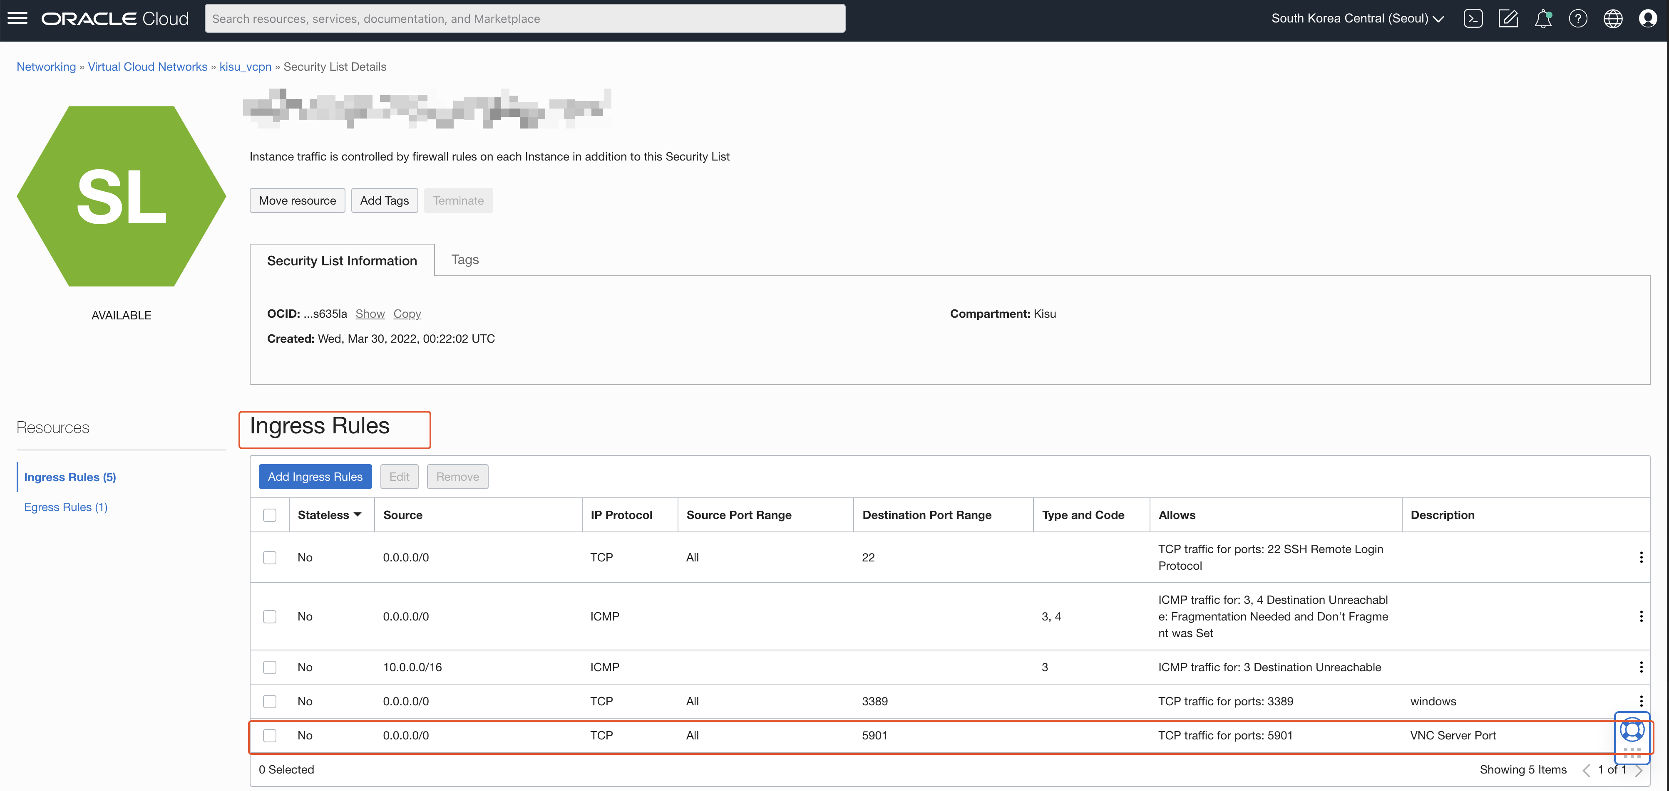Open actions menu for port 3389 rule
Screen dimensions: 1669x791
click(x=1641, y=700)
